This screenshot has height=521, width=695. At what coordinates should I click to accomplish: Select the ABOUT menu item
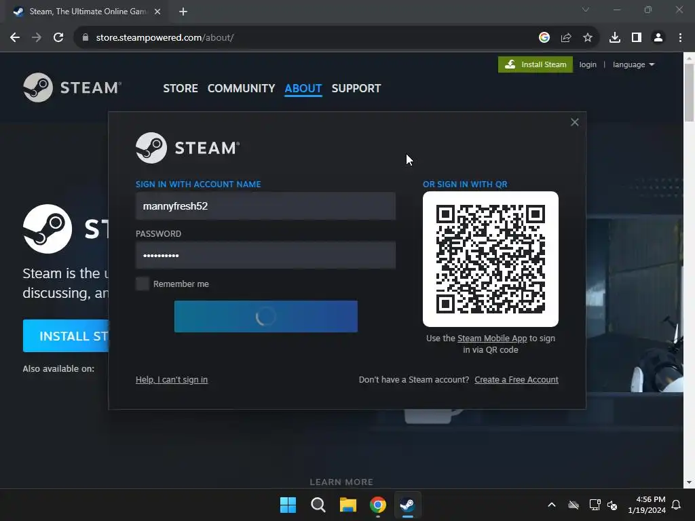point(303,88)
